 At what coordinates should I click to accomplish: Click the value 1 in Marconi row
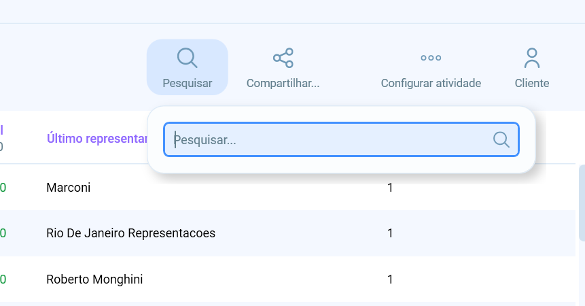(390, 188)
